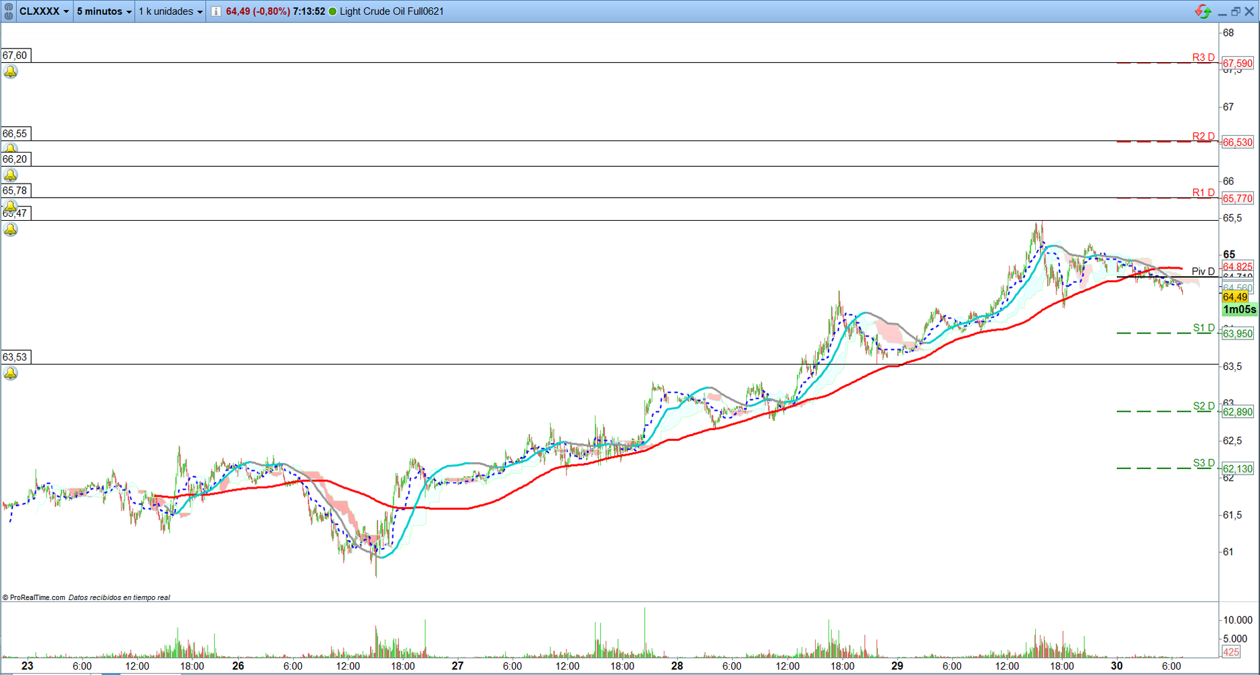1260x675 pixels.
Task: Click the red-green refresh arrows icon
Action: coord(1203,11)
